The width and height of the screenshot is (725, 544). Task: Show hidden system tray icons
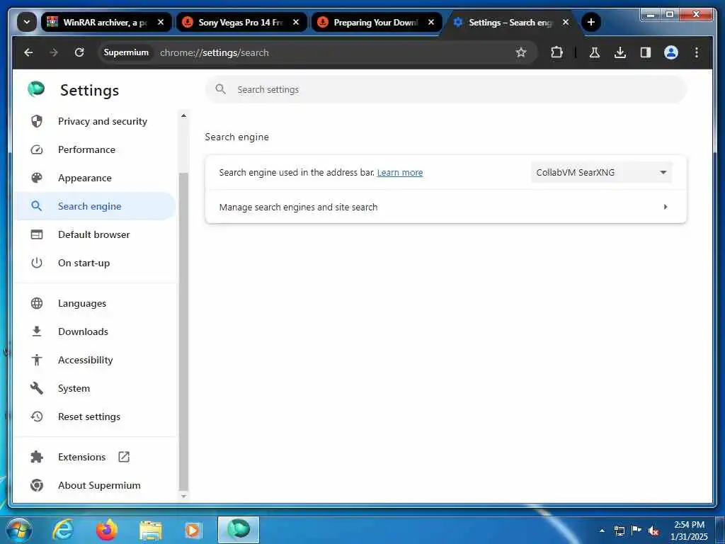click(602, 531)
